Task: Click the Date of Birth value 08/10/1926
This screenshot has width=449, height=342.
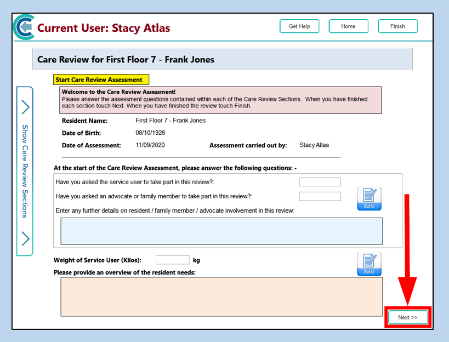Action: (150, 133)
